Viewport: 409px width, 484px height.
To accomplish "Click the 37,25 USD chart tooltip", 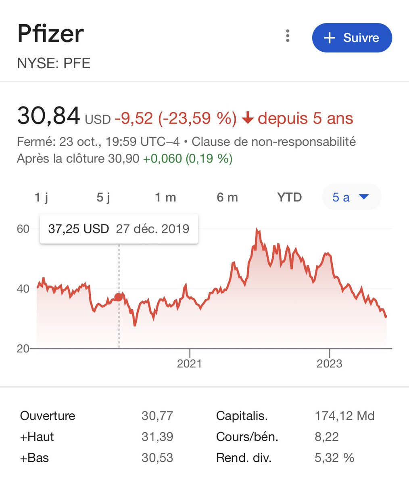I will click(119, 229).
